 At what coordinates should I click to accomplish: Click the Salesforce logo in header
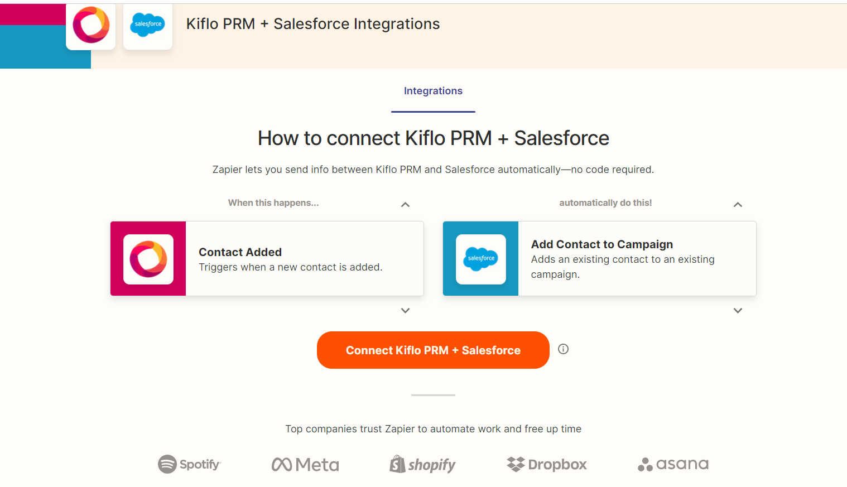pos(148,25)
